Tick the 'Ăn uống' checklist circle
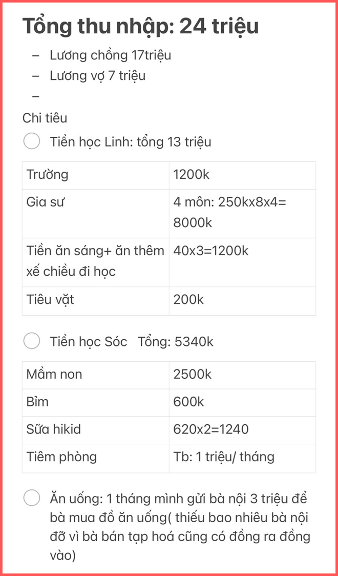Viewport: 338px width, 576px height. (32, 498)
